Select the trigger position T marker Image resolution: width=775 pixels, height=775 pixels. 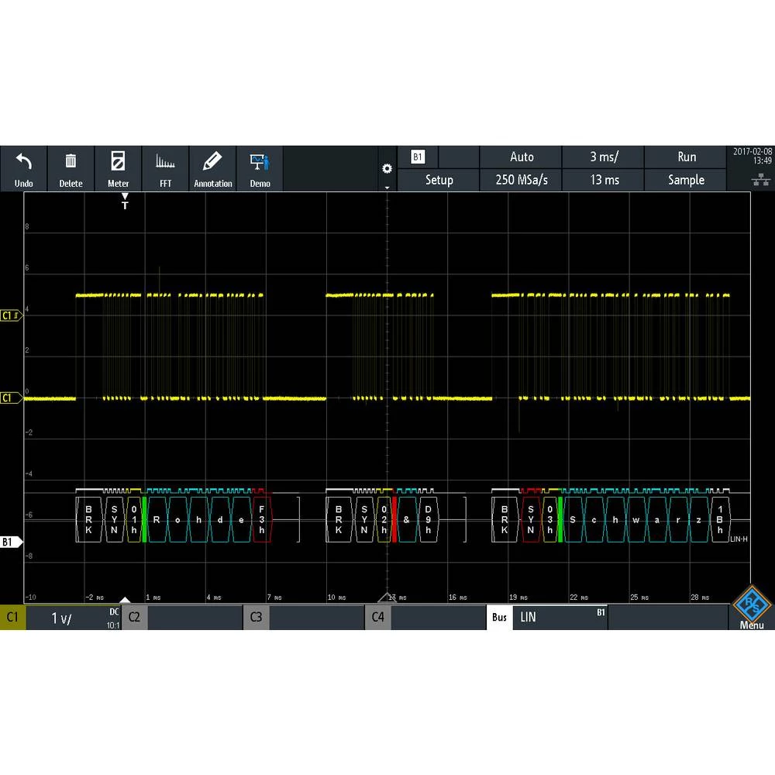pos(125,201)
